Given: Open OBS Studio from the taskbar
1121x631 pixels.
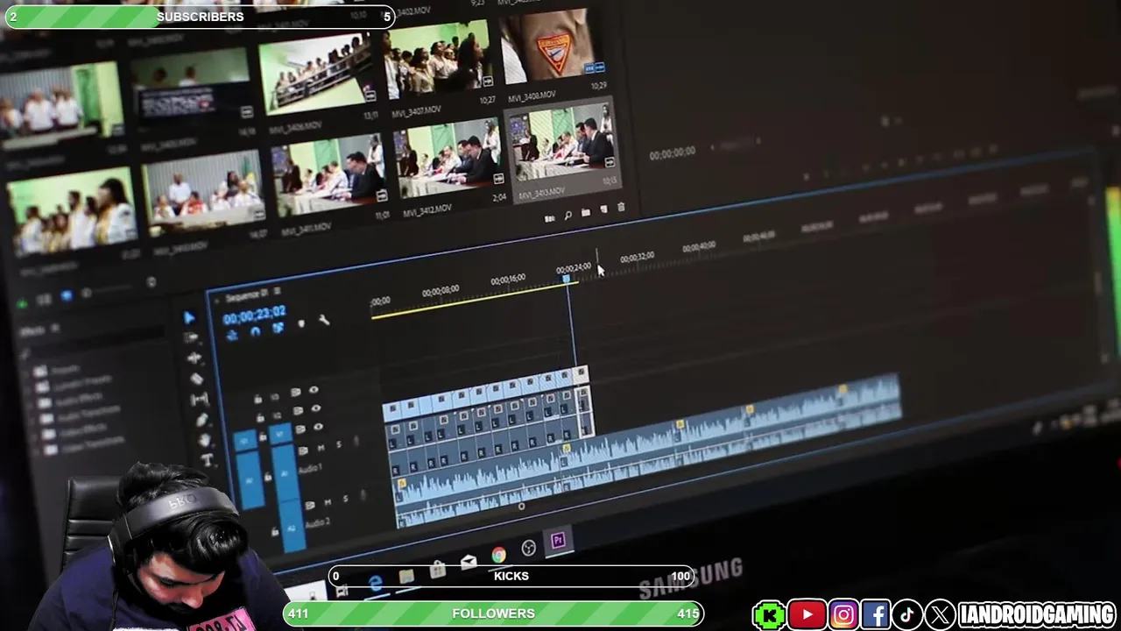Looking at the screenshot, I should [528, 549].
